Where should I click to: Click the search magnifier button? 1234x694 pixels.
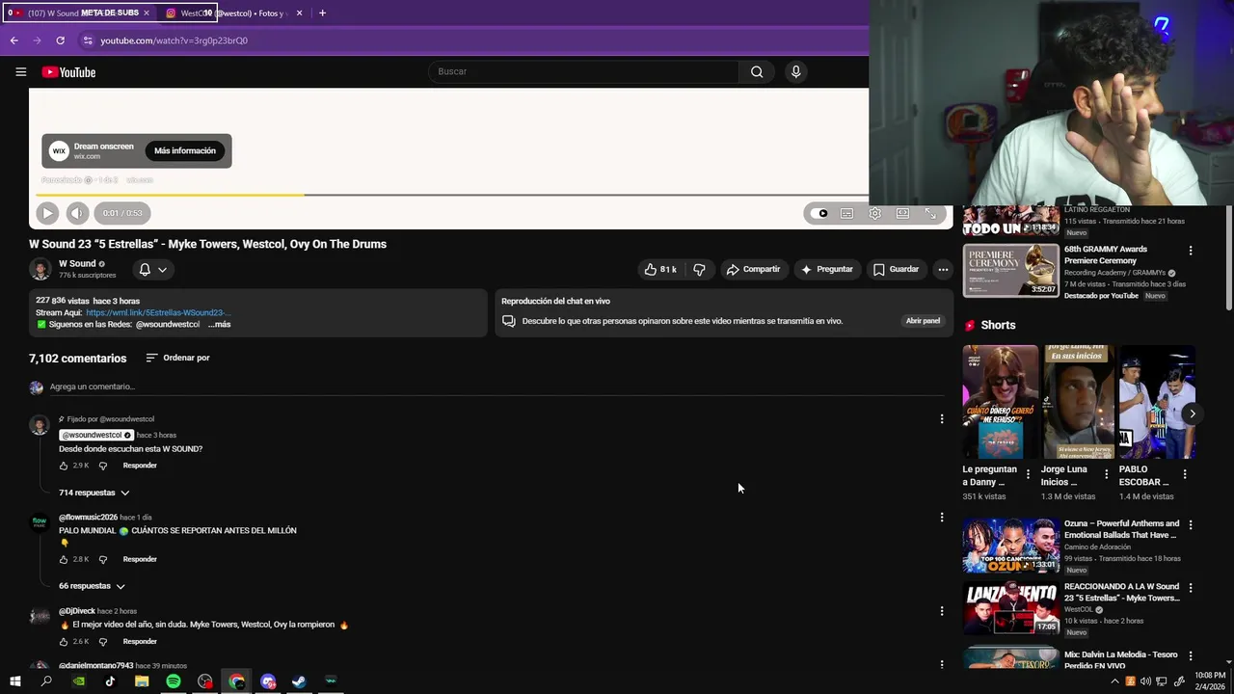point(757,71)
